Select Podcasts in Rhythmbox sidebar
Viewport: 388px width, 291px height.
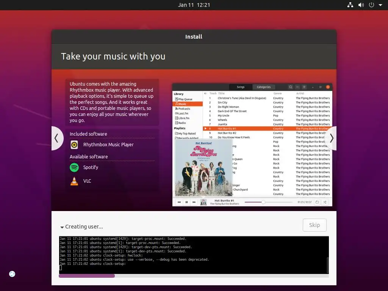click(x=183, y=109)
